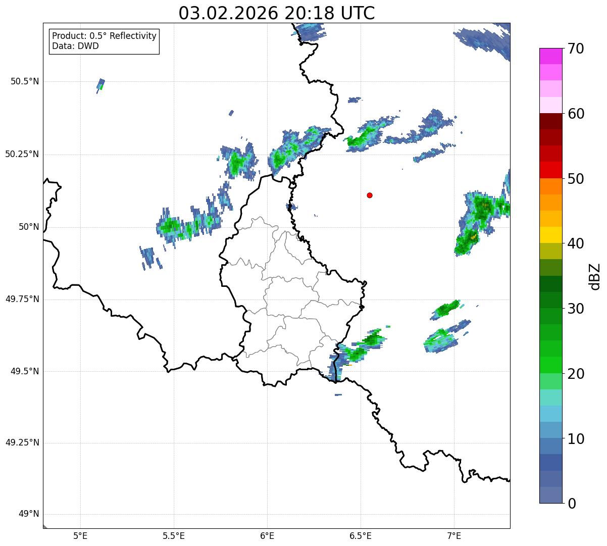Click the 40 colorbar tick label
Image resolution: width=607 pixels, height=546 pixels.
tap(576, 243)
